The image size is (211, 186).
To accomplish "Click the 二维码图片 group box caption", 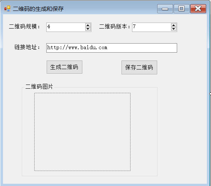I will click(39, 86).
